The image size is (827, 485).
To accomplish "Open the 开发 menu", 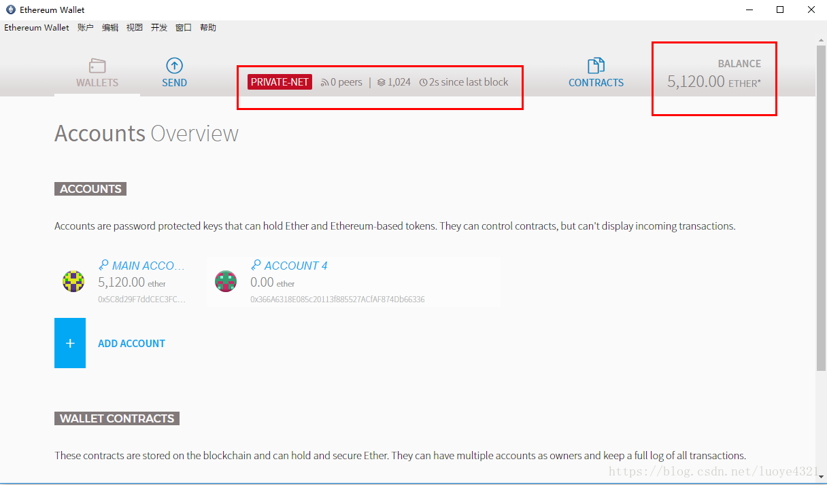I will (159, 28).
